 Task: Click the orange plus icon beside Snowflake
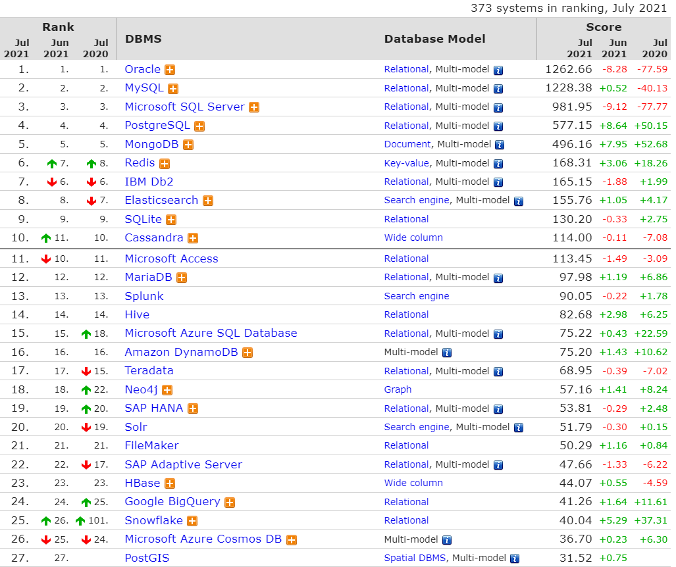click(192, 521)
